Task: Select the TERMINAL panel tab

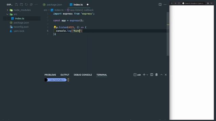Action: (102, 75)
